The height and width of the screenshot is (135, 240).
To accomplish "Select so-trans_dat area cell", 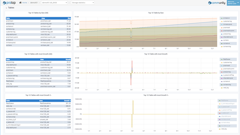I will [45, 45].
